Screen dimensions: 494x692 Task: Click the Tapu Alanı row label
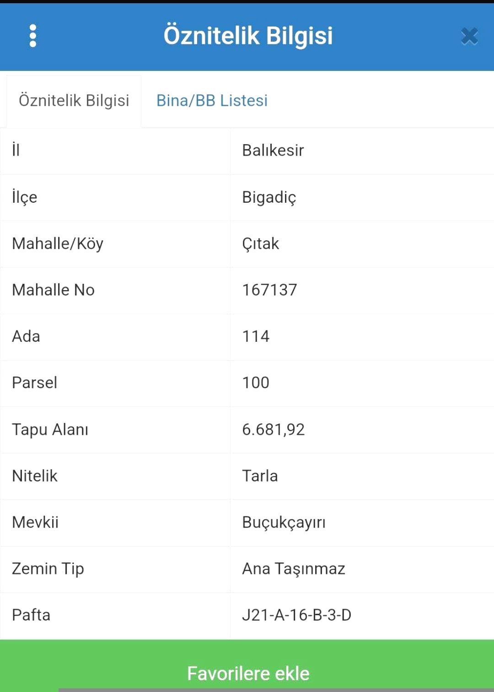coord(50,429)
